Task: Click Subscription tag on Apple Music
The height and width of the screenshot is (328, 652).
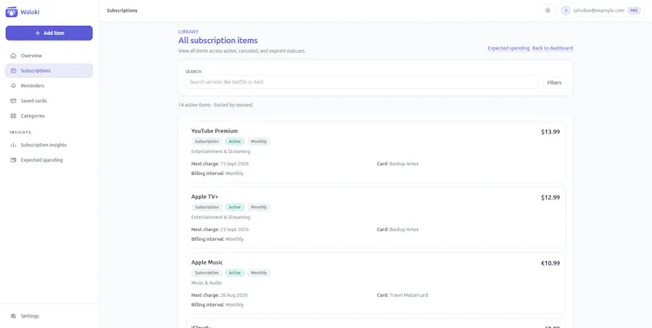Action: 207,273
